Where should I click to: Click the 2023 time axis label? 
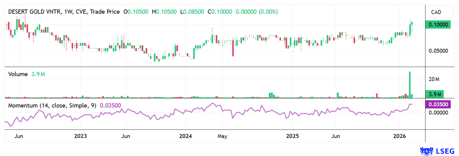[80, 136]
